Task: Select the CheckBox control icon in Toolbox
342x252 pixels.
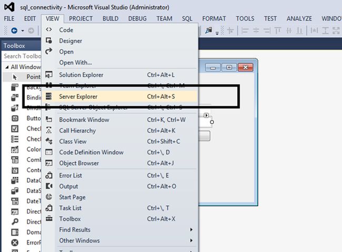Action: point(15,129)
